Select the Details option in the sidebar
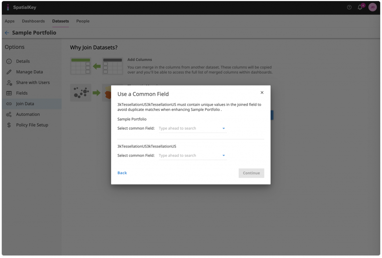The width and height of the screenshot is (382, 258). pyautogui.click(x=8, y=61)
